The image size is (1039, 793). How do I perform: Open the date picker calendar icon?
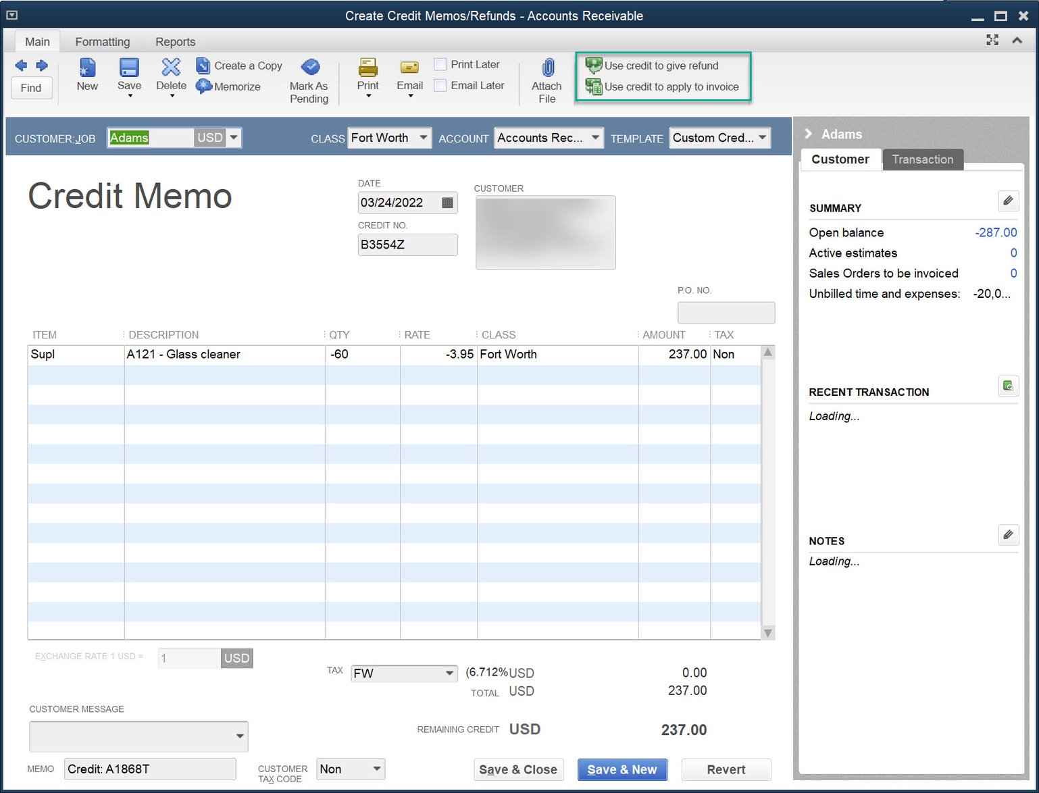tap(447, 202)
